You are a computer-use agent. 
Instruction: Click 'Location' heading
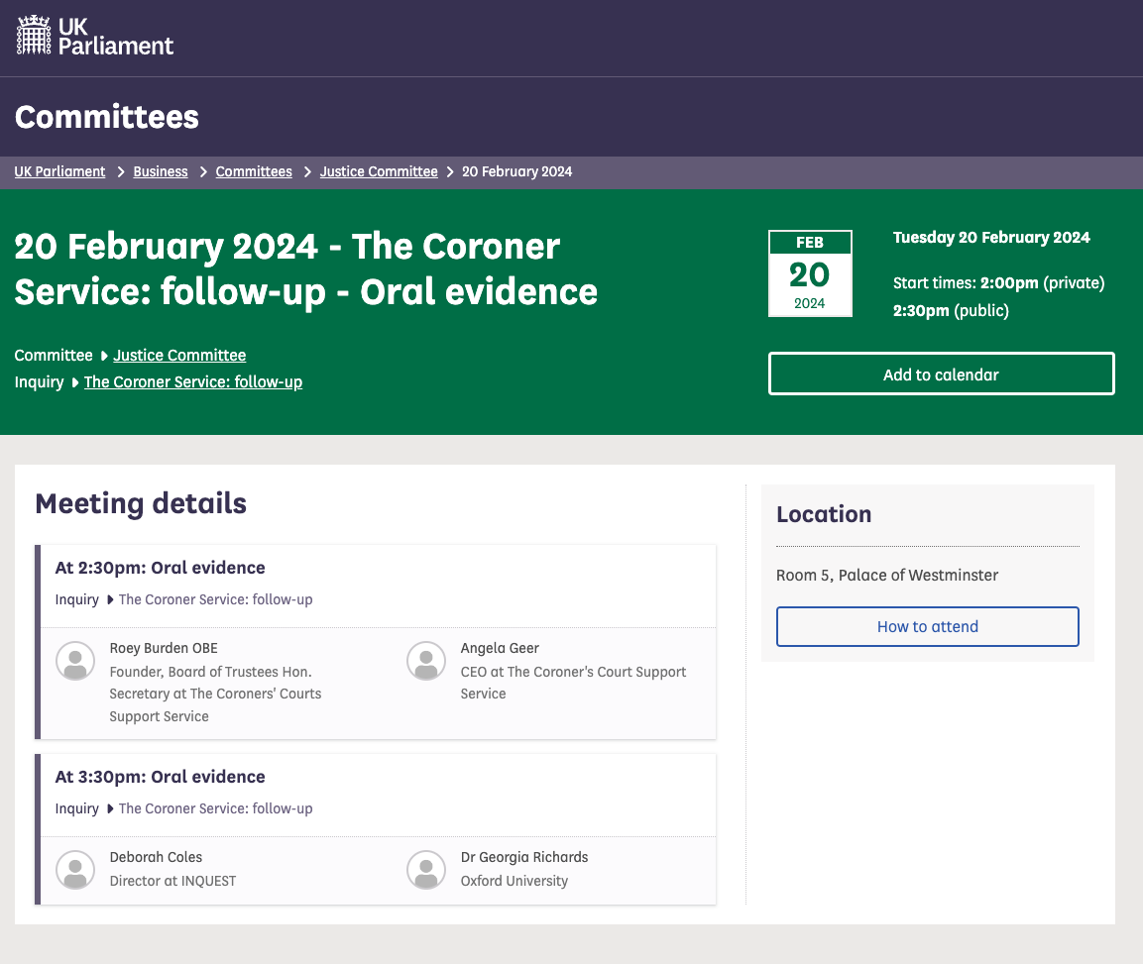(x=824, y=513)
